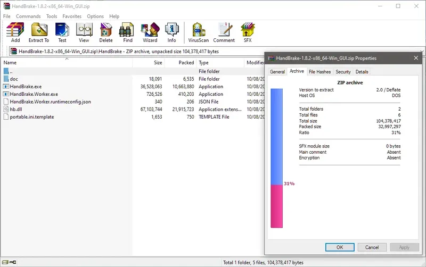Open the Tools menu
The height and width of the screenshot is (267, 426).
click(52, 16)
